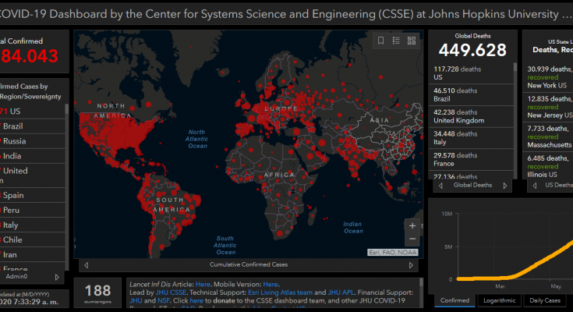The width and height of the screenshot is (573, 312).
Task: Zoom in on the map with plus button
Action: click(x=412, y=225)
